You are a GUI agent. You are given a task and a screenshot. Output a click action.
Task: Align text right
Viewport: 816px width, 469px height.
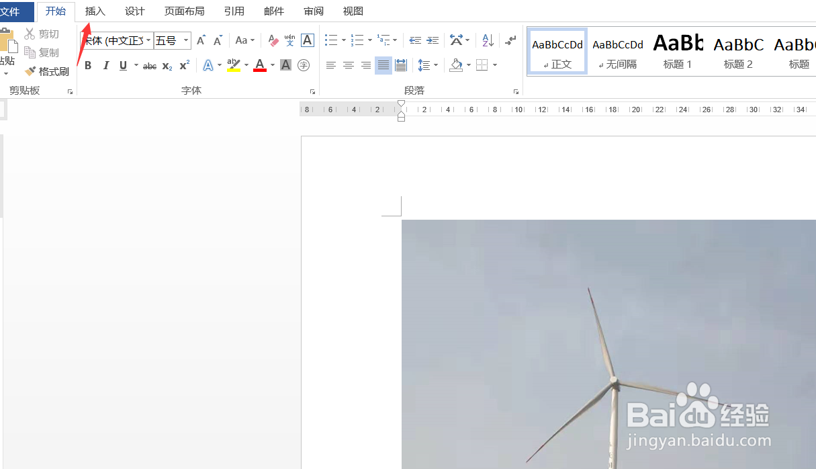coord(366,65)
